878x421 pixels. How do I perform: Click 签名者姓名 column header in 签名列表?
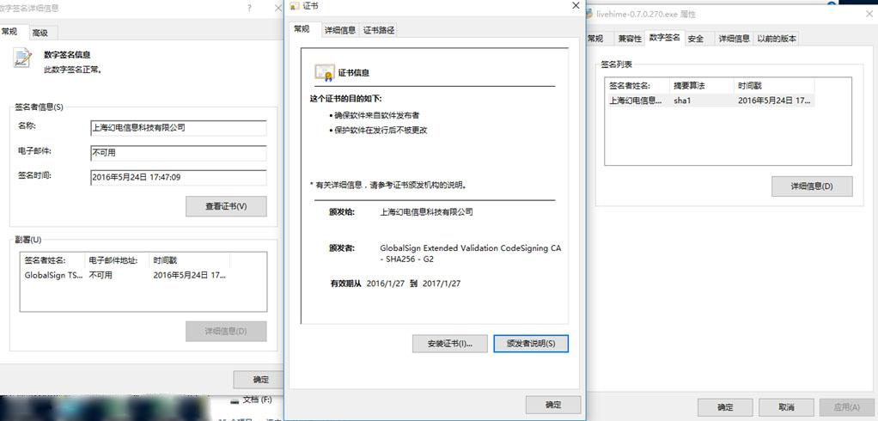pyautogui.click(x=637, y=86)
